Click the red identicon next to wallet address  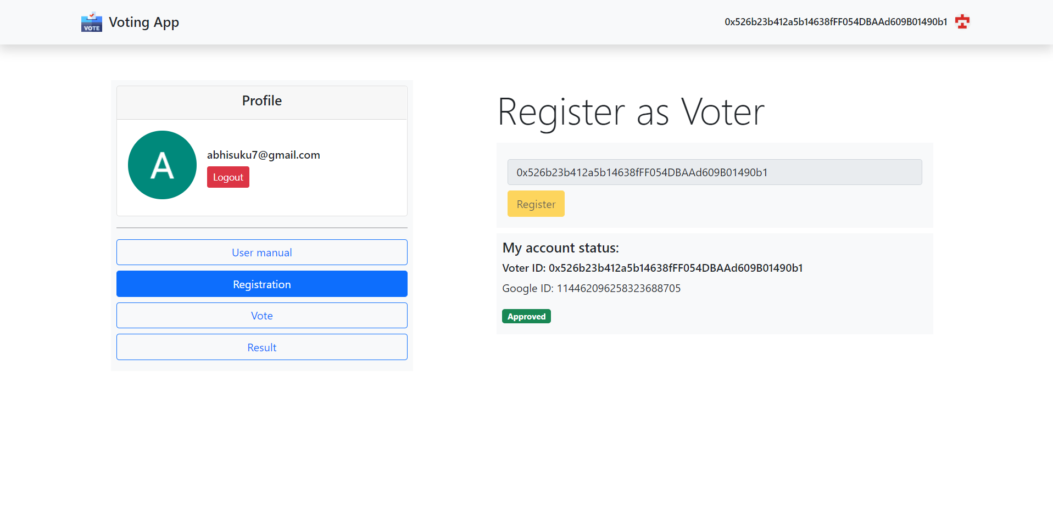point(962,22)
